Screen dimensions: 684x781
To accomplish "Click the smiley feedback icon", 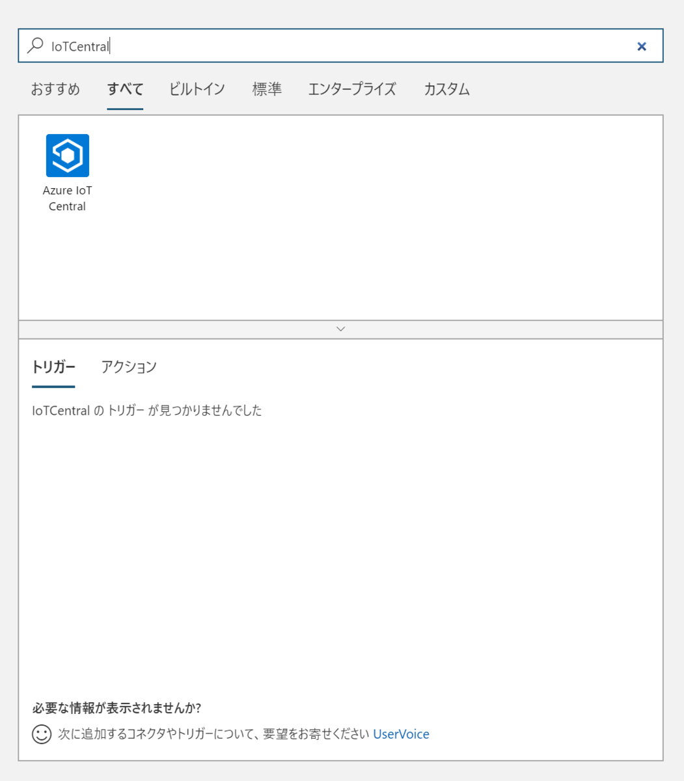I will click(42, 734).
